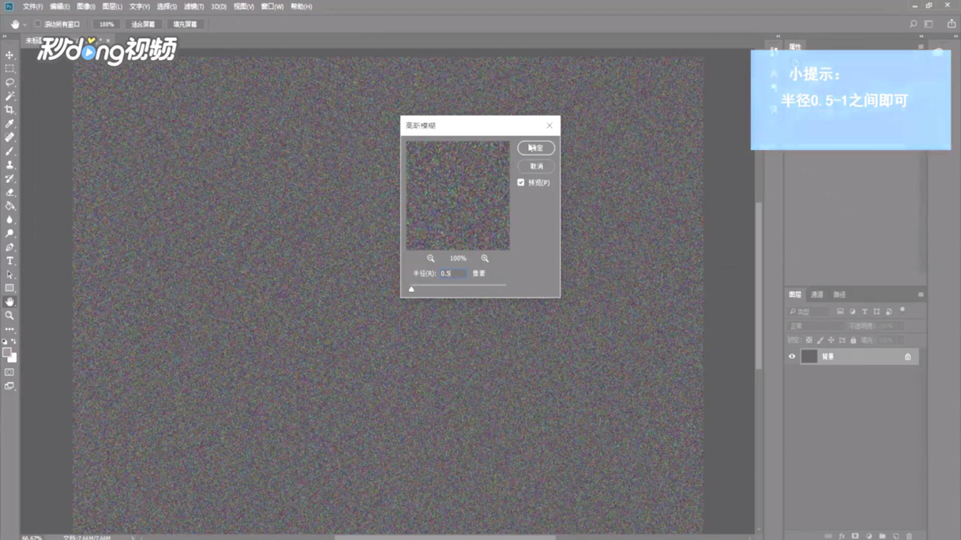Select the Eyedropper tool

10,123
